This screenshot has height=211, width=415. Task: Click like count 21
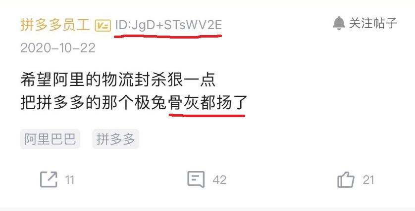tap(368, 180)
